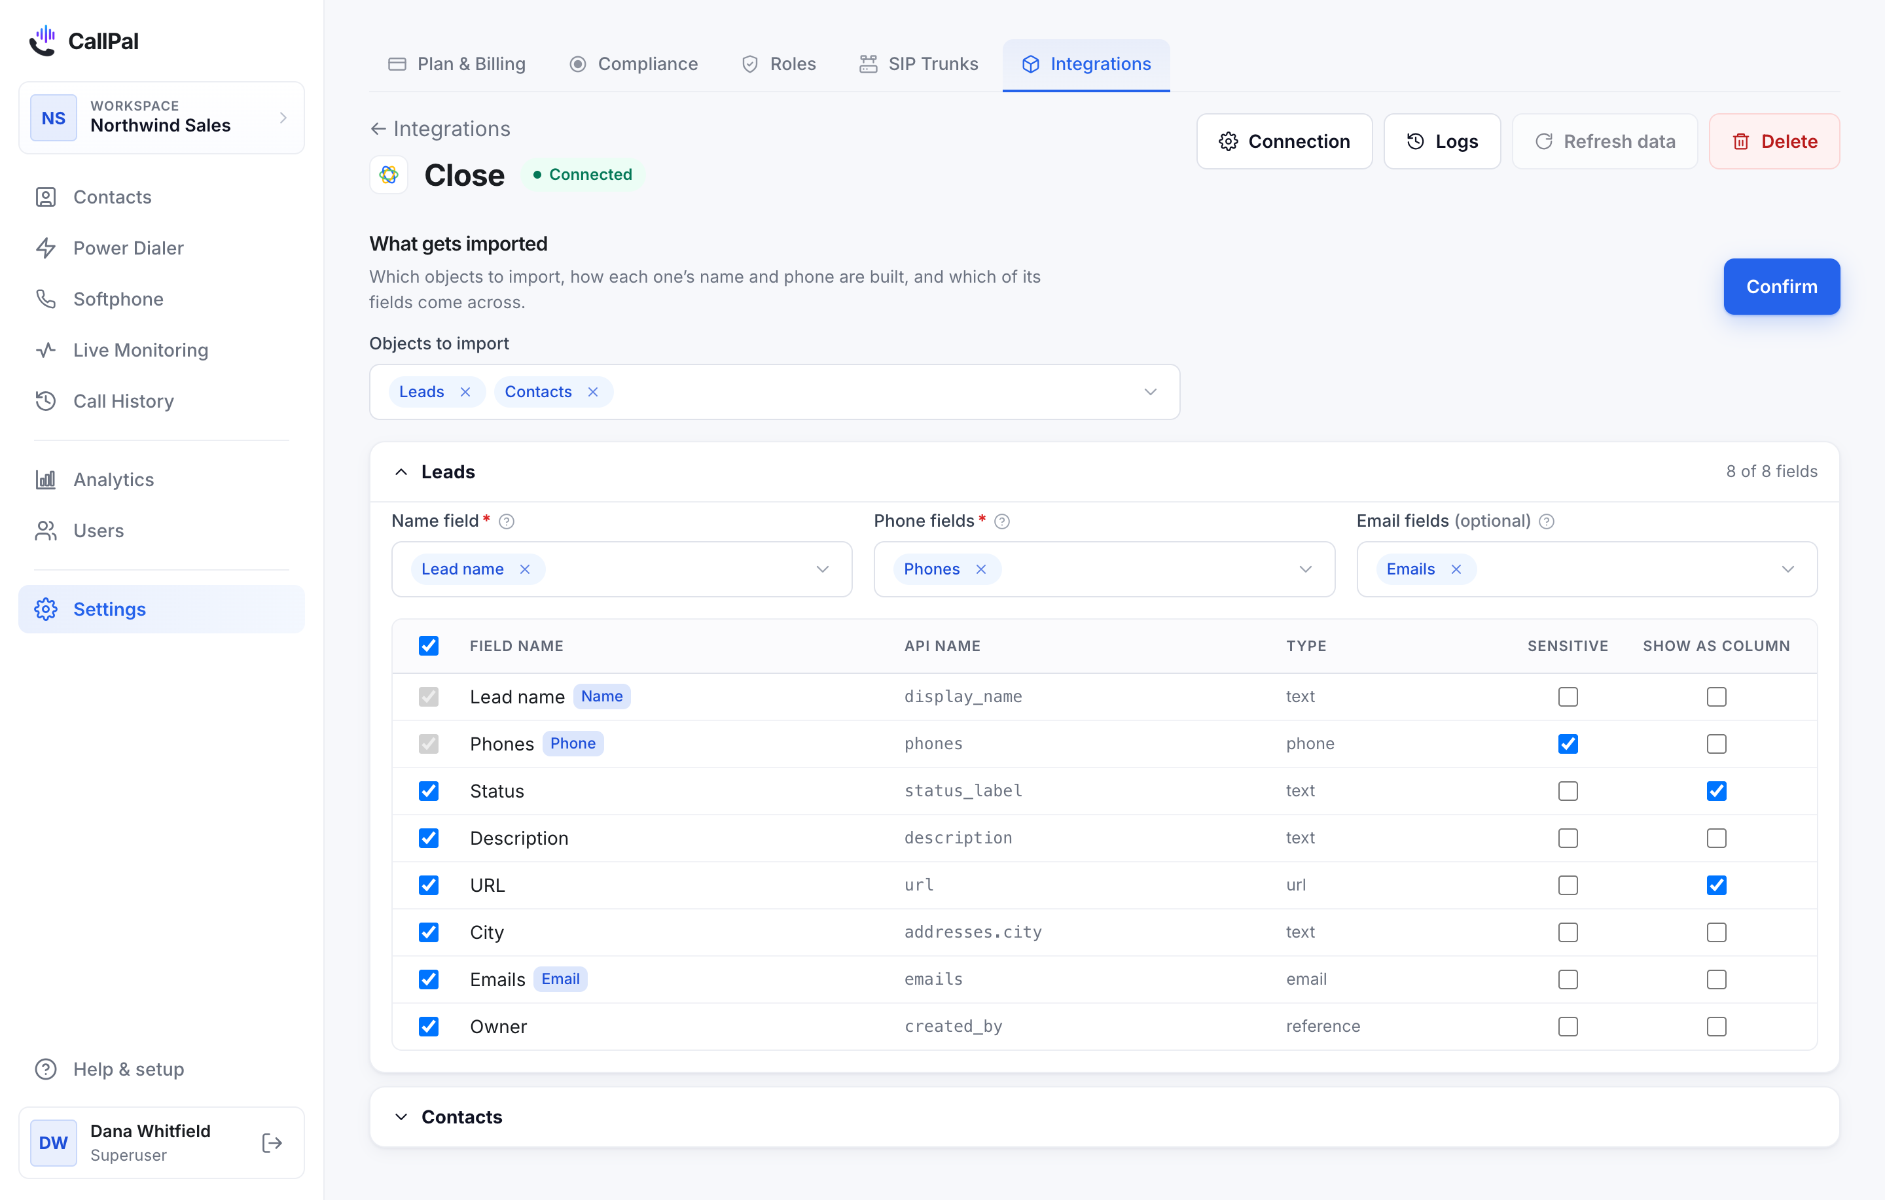Show help for Email fields

[1547, 521]
